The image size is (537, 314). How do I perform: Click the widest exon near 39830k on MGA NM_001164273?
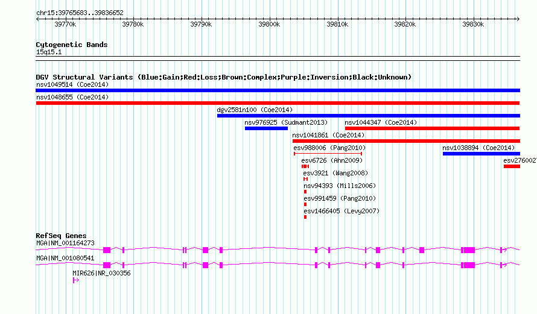(469, 250)
